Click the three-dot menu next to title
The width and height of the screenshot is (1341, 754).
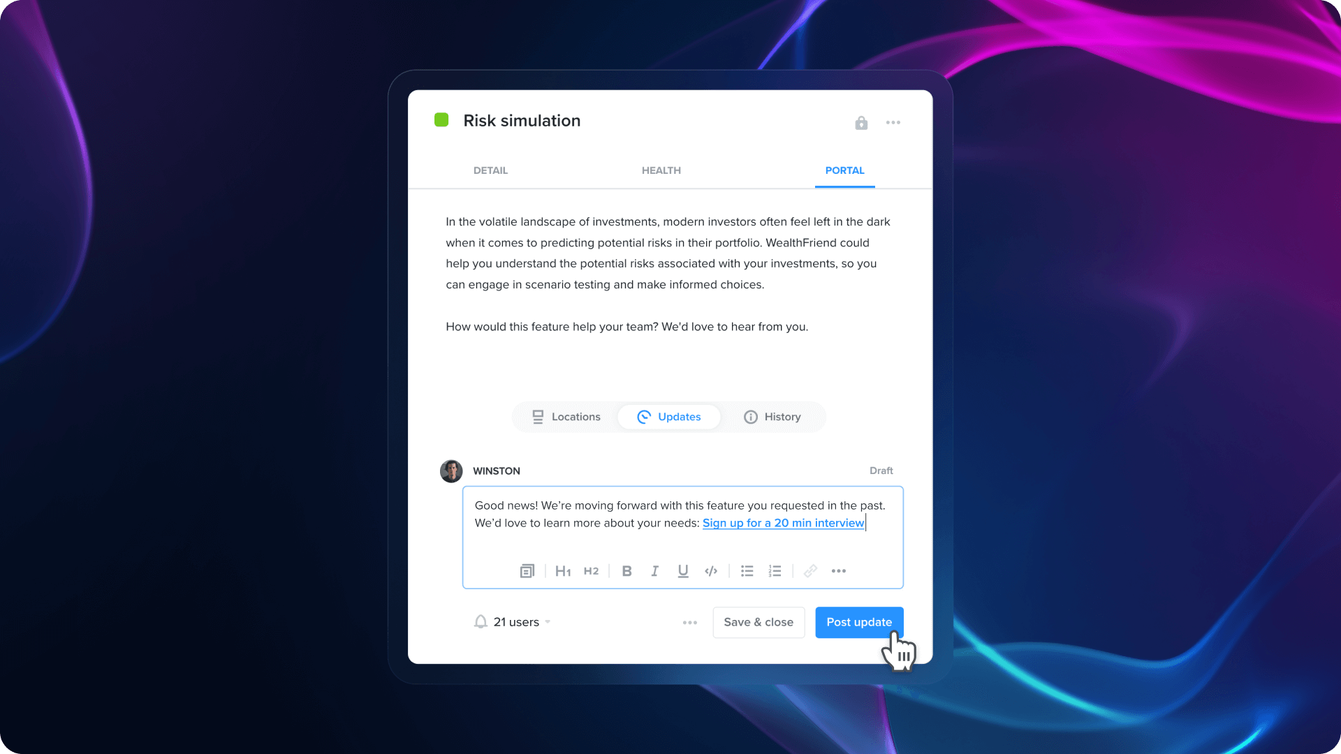point(893,122)
